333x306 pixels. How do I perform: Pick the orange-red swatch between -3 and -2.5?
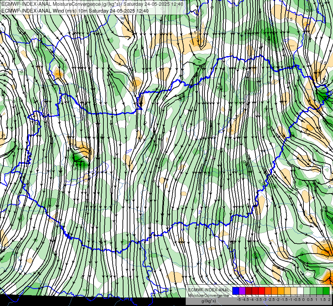pyautogui.click(x=268, y=291)
